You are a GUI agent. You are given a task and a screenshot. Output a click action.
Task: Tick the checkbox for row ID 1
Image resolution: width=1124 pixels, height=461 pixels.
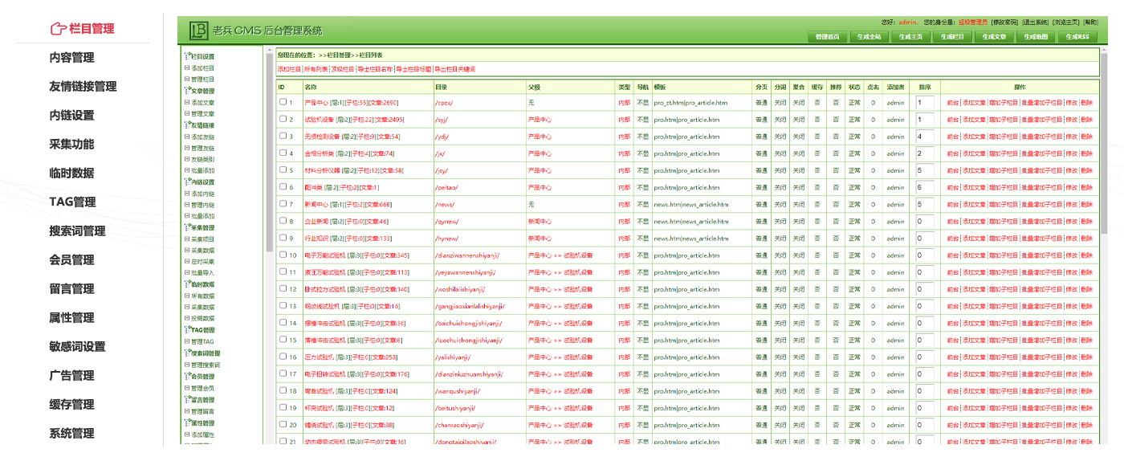[x=283, y=103]
